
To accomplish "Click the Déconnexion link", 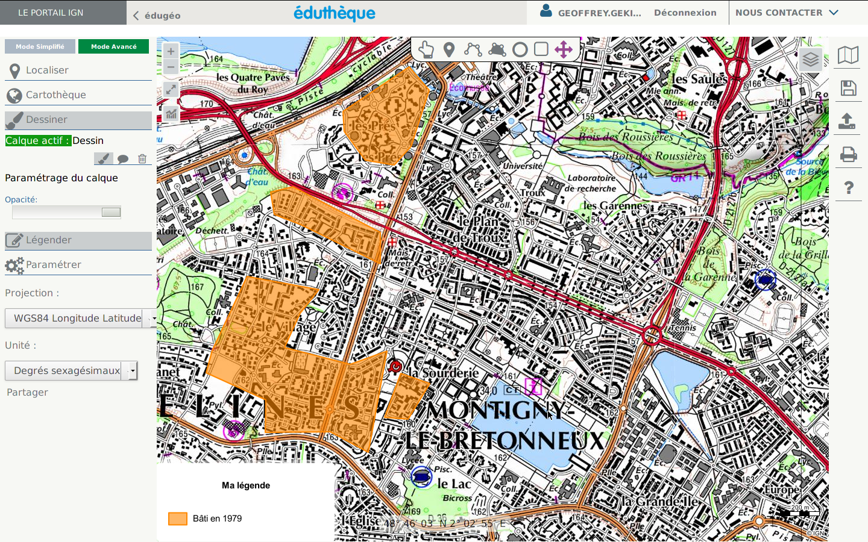I will (685, 13).
